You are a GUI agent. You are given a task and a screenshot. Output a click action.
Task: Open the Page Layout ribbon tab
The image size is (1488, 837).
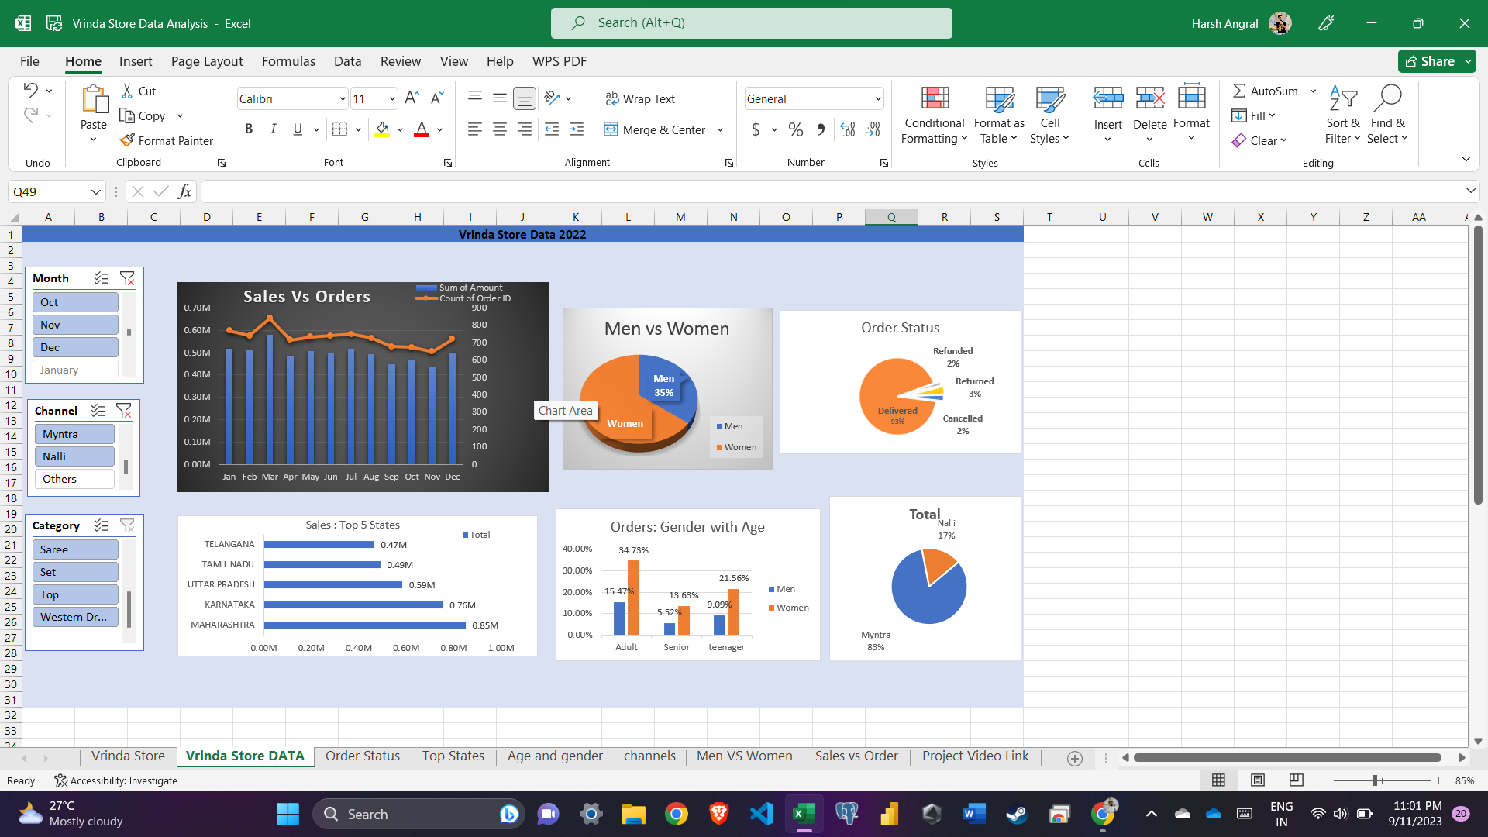click(206, 61)
